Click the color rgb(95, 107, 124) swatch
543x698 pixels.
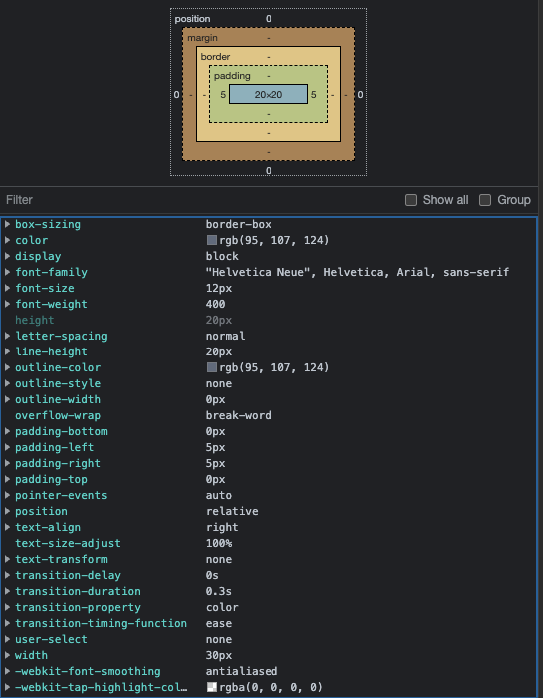pos(212,240)
